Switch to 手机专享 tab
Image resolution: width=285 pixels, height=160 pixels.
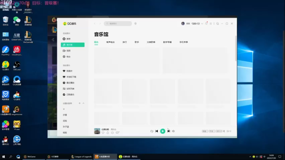click(x=183, y=42)
